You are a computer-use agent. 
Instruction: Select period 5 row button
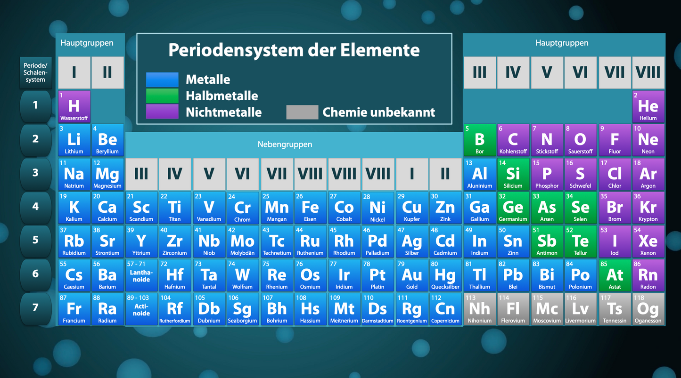[x=35, y=241]
